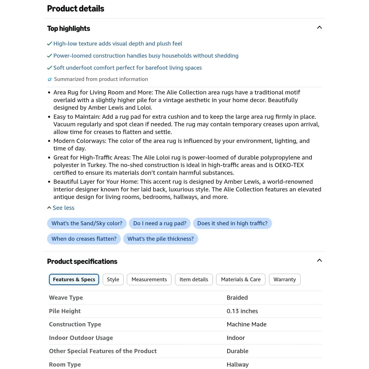Switch to the Style tab
Viewport: 369px width, 369px height.
113,279
